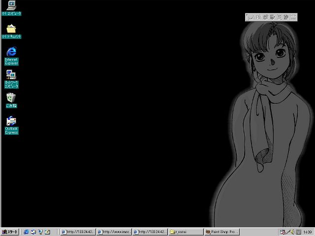
Task: Click the last Quick Launch icon
Action: pyautogui.click(x=47, y=232)
